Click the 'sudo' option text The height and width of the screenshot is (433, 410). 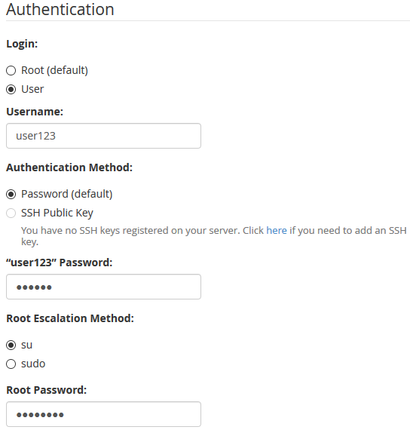33,364
